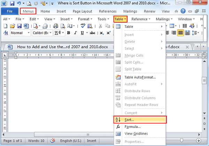Minimize the ribbon with caret icon
Image resolution: width=209 pixels, height=146 pixels.
point(176,11)
